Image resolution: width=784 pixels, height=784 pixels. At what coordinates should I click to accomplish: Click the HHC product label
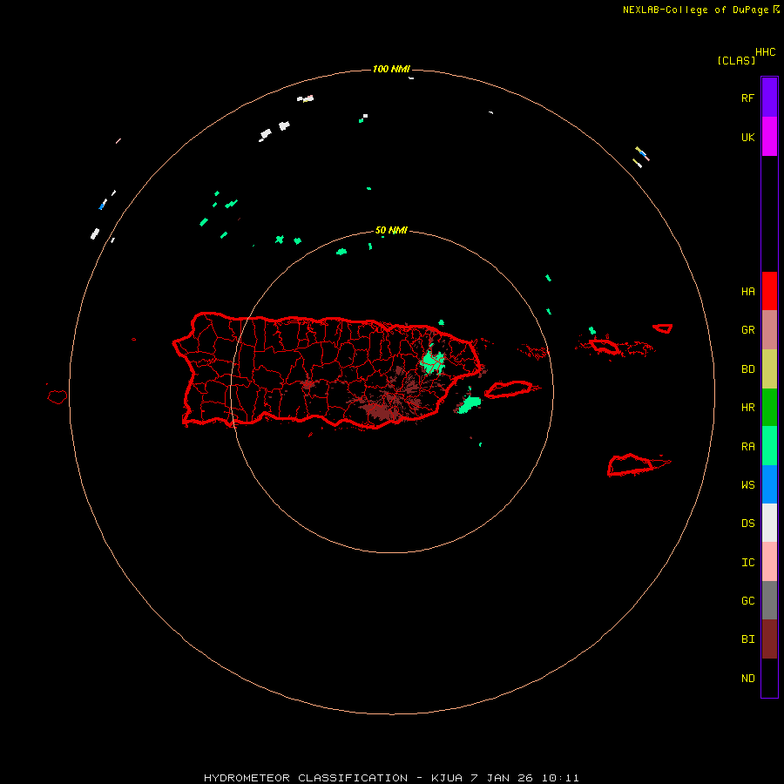765,52
